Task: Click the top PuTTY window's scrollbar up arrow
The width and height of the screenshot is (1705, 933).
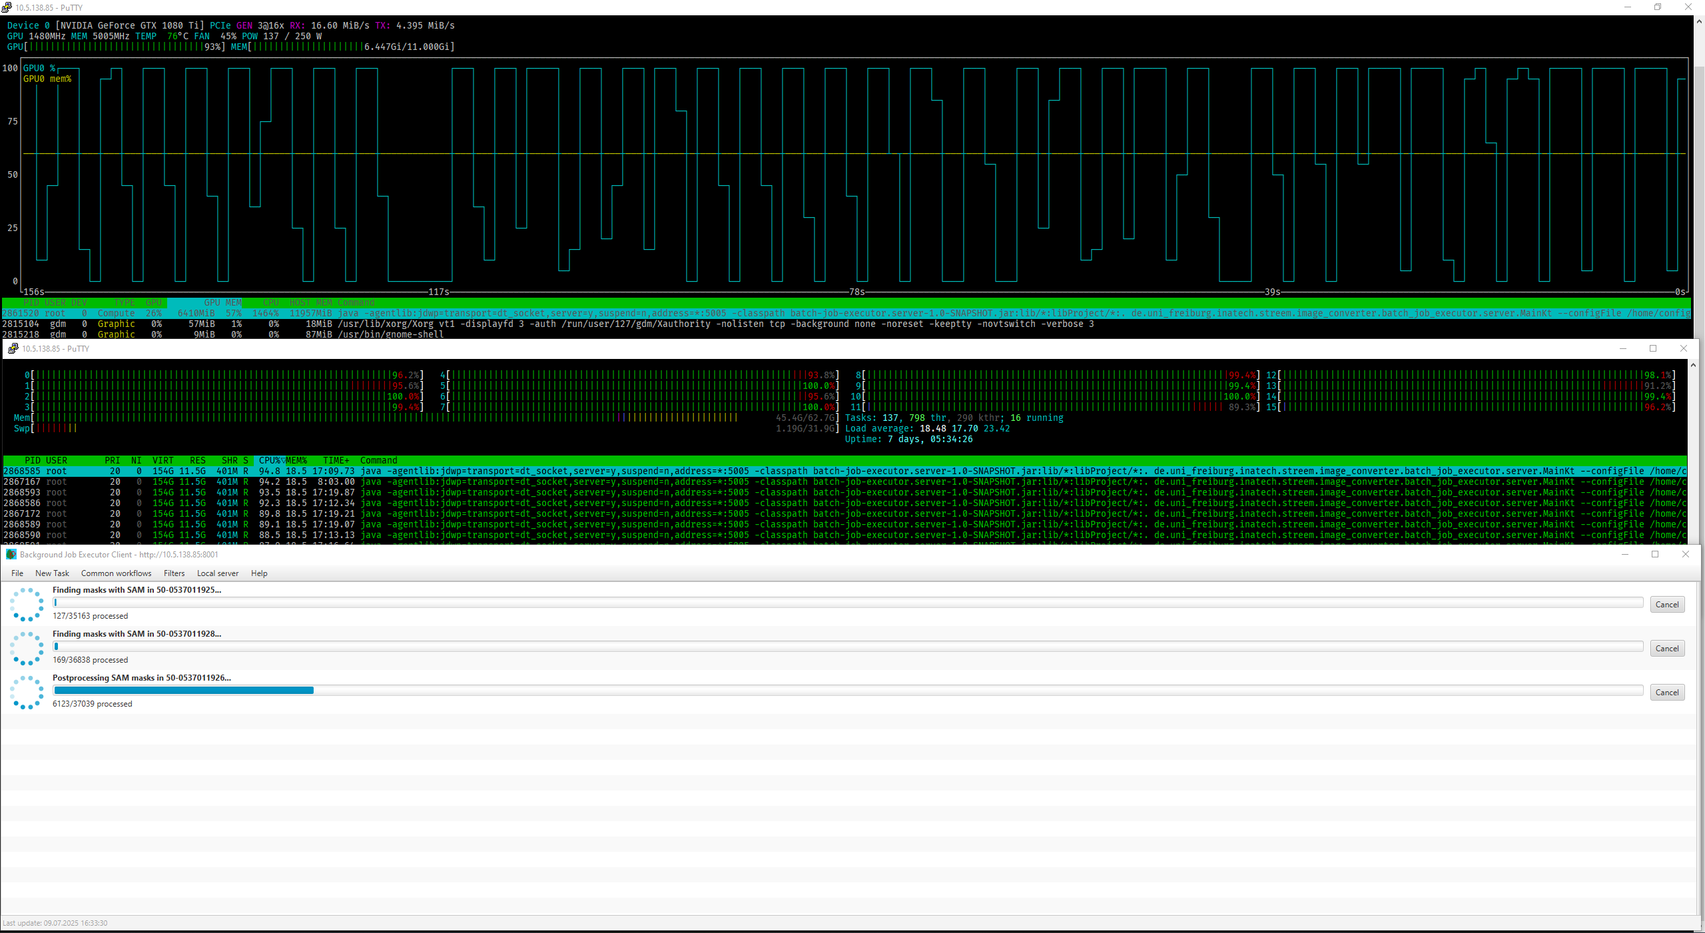Action: [x=1699, y=21]
